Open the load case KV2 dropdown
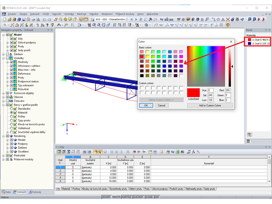272x204 pixels. click(127, 19)
